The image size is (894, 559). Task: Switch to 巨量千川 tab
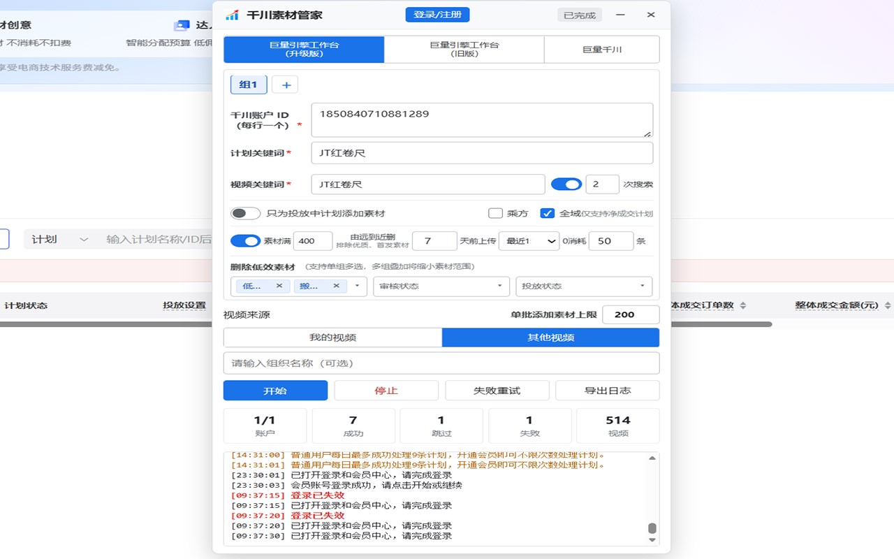(602, 49)
